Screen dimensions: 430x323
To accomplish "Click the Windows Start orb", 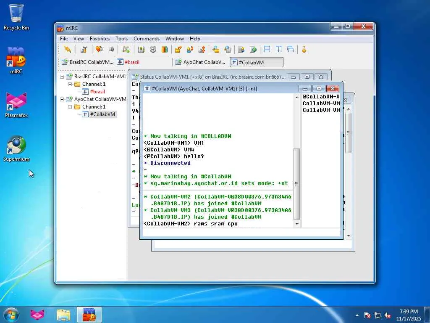I will pyautogui.click(x=11, y=315).
